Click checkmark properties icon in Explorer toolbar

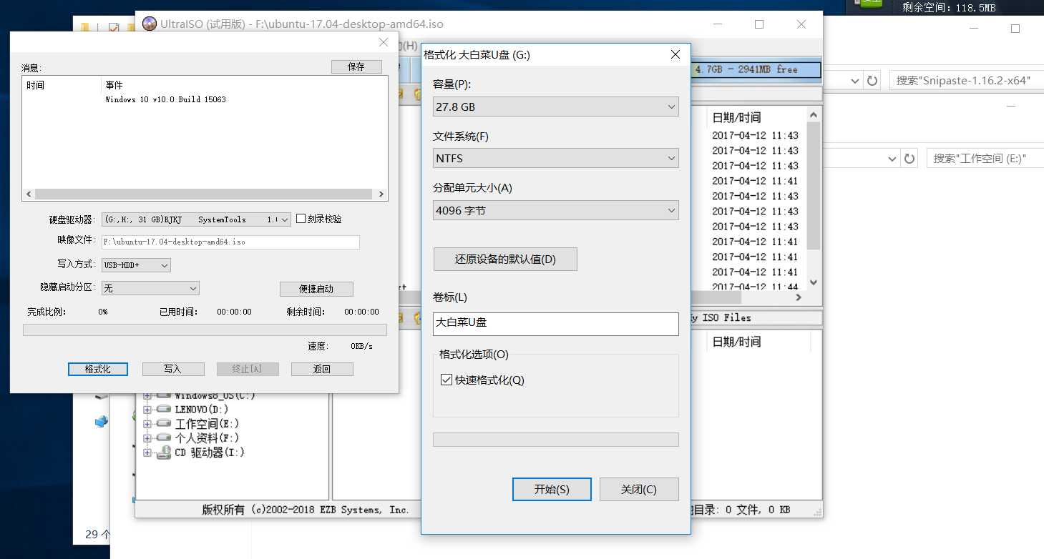113,28
